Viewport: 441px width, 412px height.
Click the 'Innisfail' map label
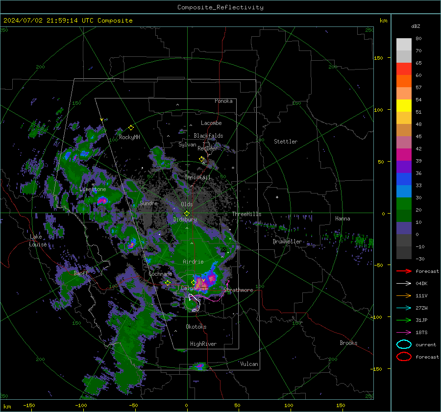[x=197, y=177]
